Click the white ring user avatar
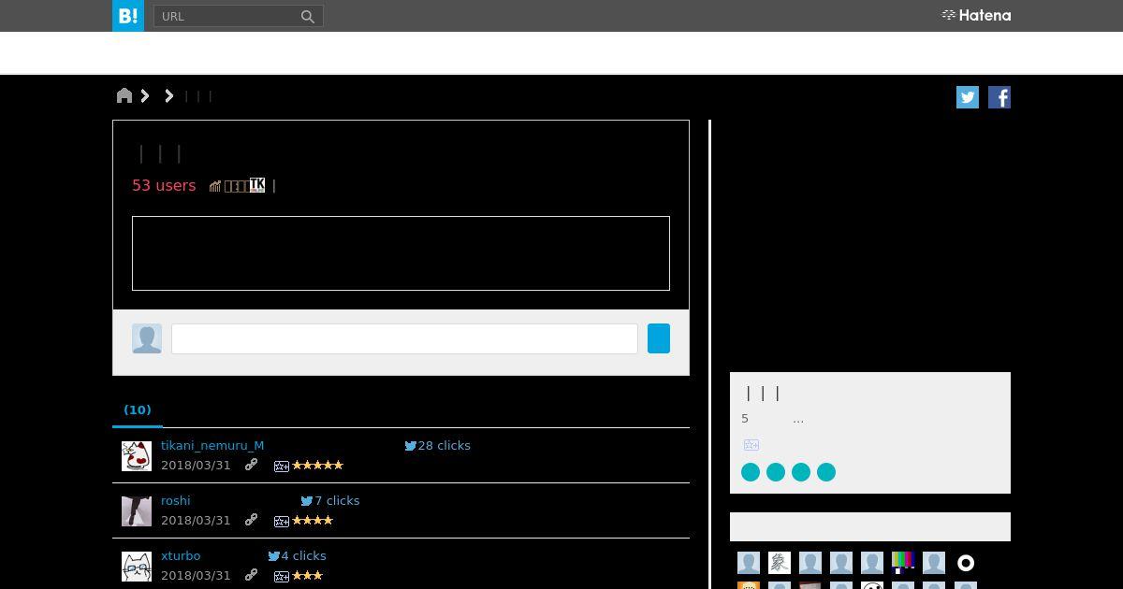1123x589 pixels. [x=966, y=563]
